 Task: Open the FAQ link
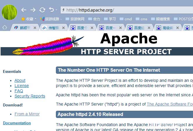tap(19, 91)
